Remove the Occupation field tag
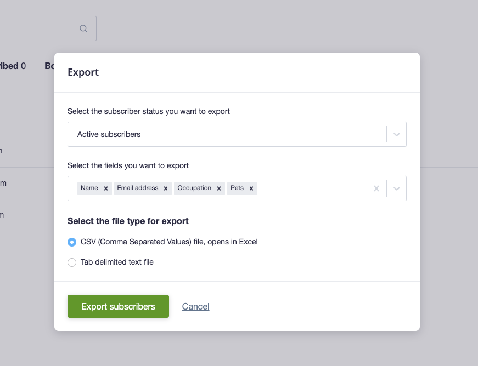The width and height of the screenshot is (478, 366). (219, 188)
